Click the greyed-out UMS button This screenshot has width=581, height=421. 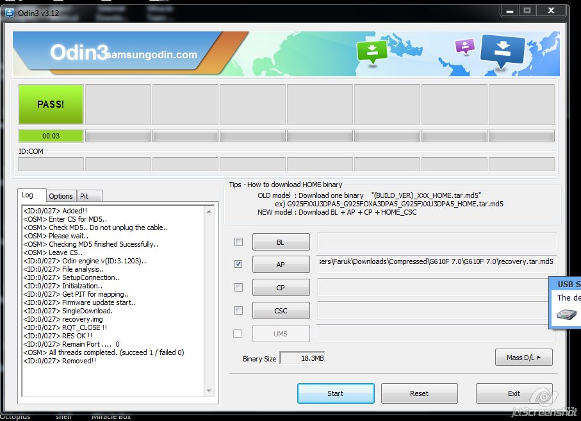pos(281,334)
